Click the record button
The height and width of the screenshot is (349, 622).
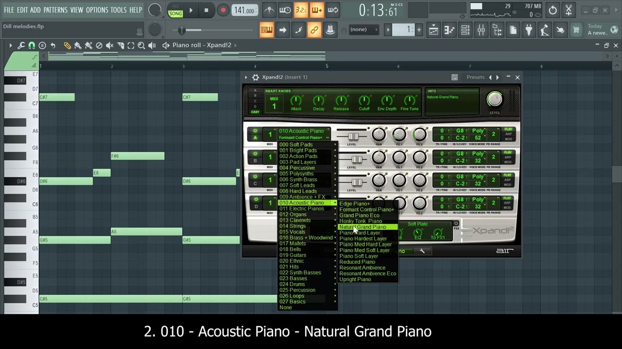223,10
